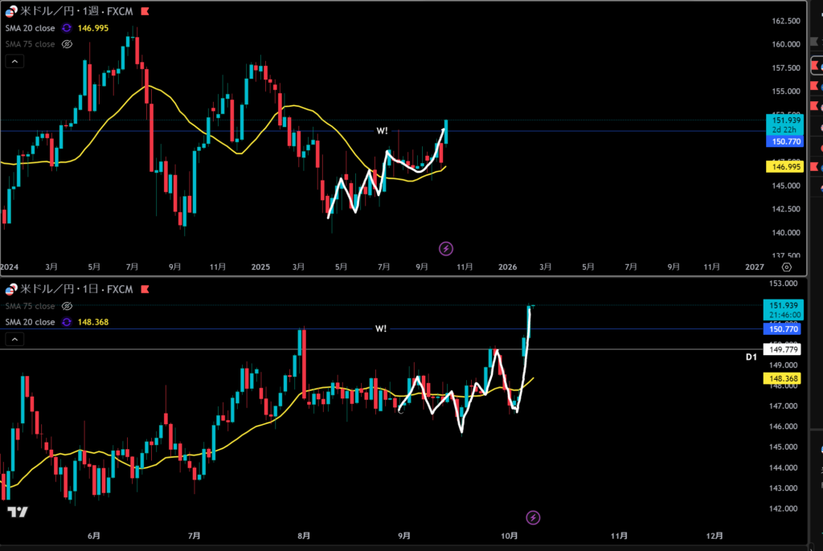Screen dimensions: 823x551
Task: Select the W! text annotation on the daily chart
Action: (381, 329)
